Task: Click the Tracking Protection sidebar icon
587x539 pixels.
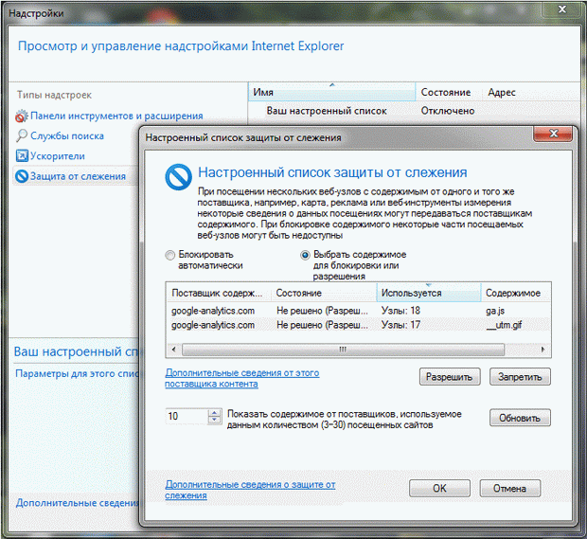Action: [x=23, y=176]
